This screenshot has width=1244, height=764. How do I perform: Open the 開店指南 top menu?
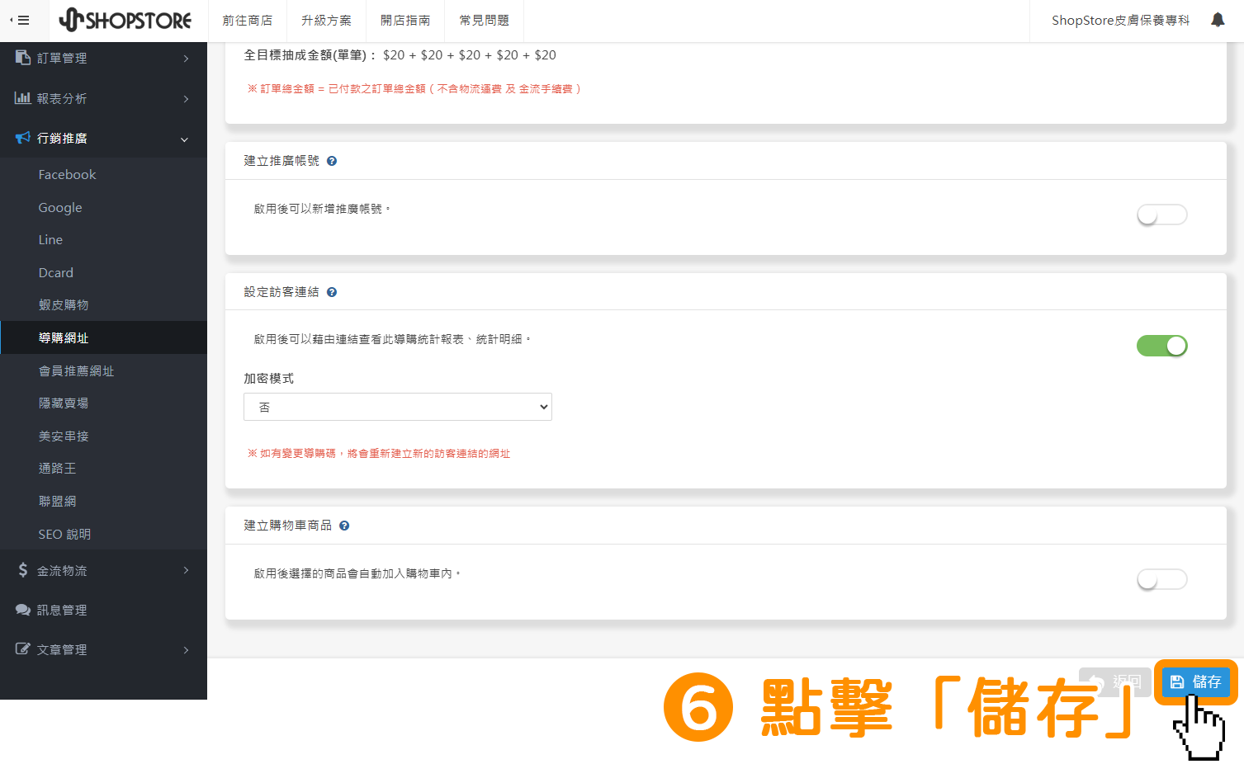[x=405, y=21]
